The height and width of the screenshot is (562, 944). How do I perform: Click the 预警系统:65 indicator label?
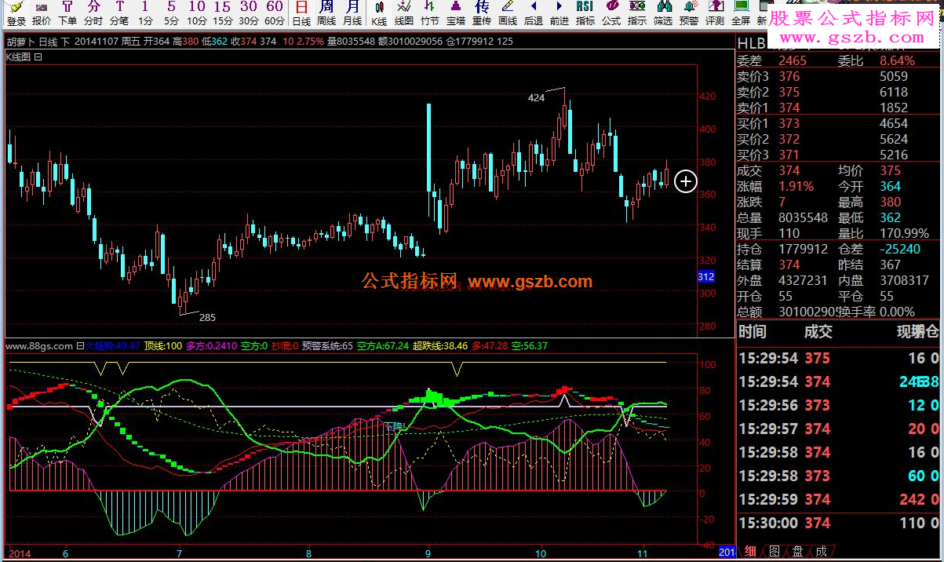[327, 345]
